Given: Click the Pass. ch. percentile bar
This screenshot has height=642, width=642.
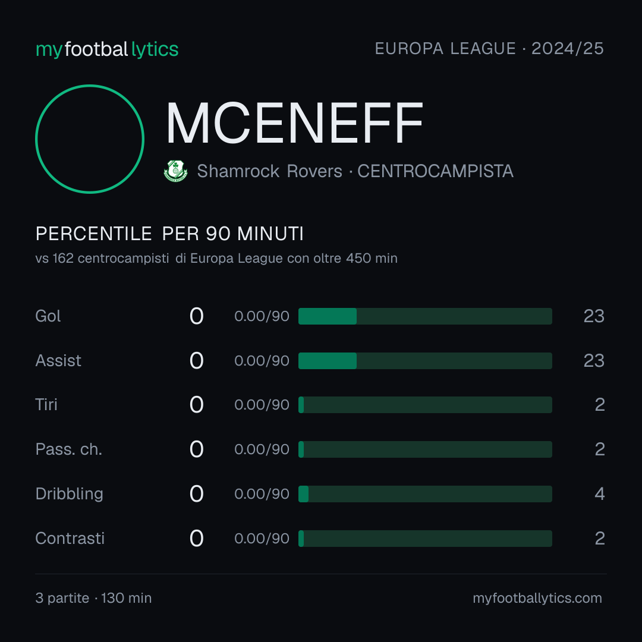Looking at the screenshot, I should [x=425, y=449].
